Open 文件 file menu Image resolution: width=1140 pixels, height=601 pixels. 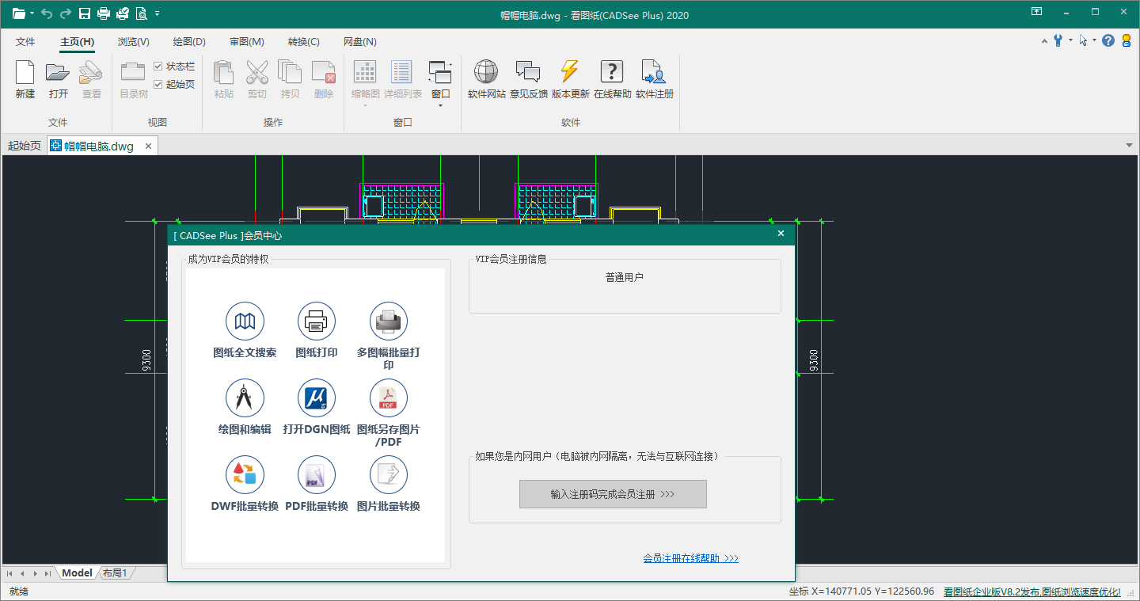click(25, 42)
